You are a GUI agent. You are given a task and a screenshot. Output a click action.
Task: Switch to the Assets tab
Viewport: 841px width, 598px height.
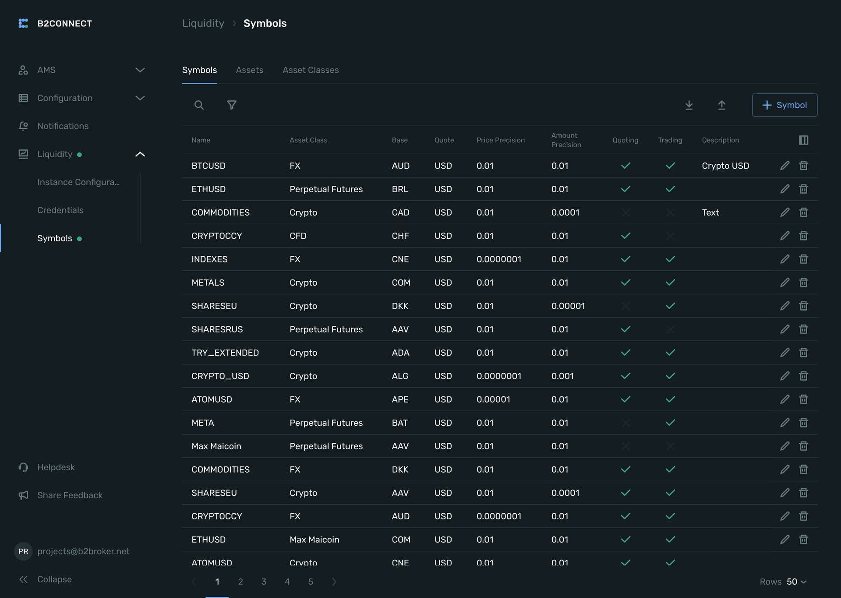[x=249, y=70]
